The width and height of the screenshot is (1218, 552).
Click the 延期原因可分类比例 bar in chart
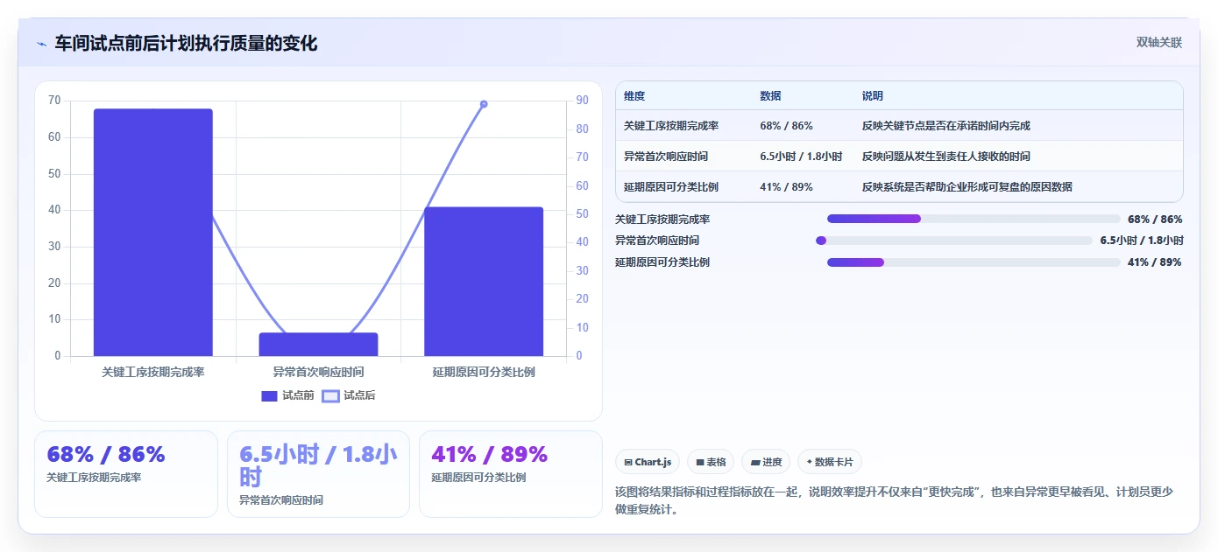(484, 282)
